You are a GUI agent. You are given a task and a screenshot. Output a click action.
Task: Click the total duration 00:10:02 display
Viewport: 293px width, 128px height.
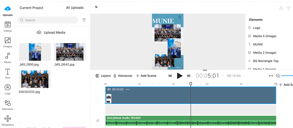coord(234,76)
